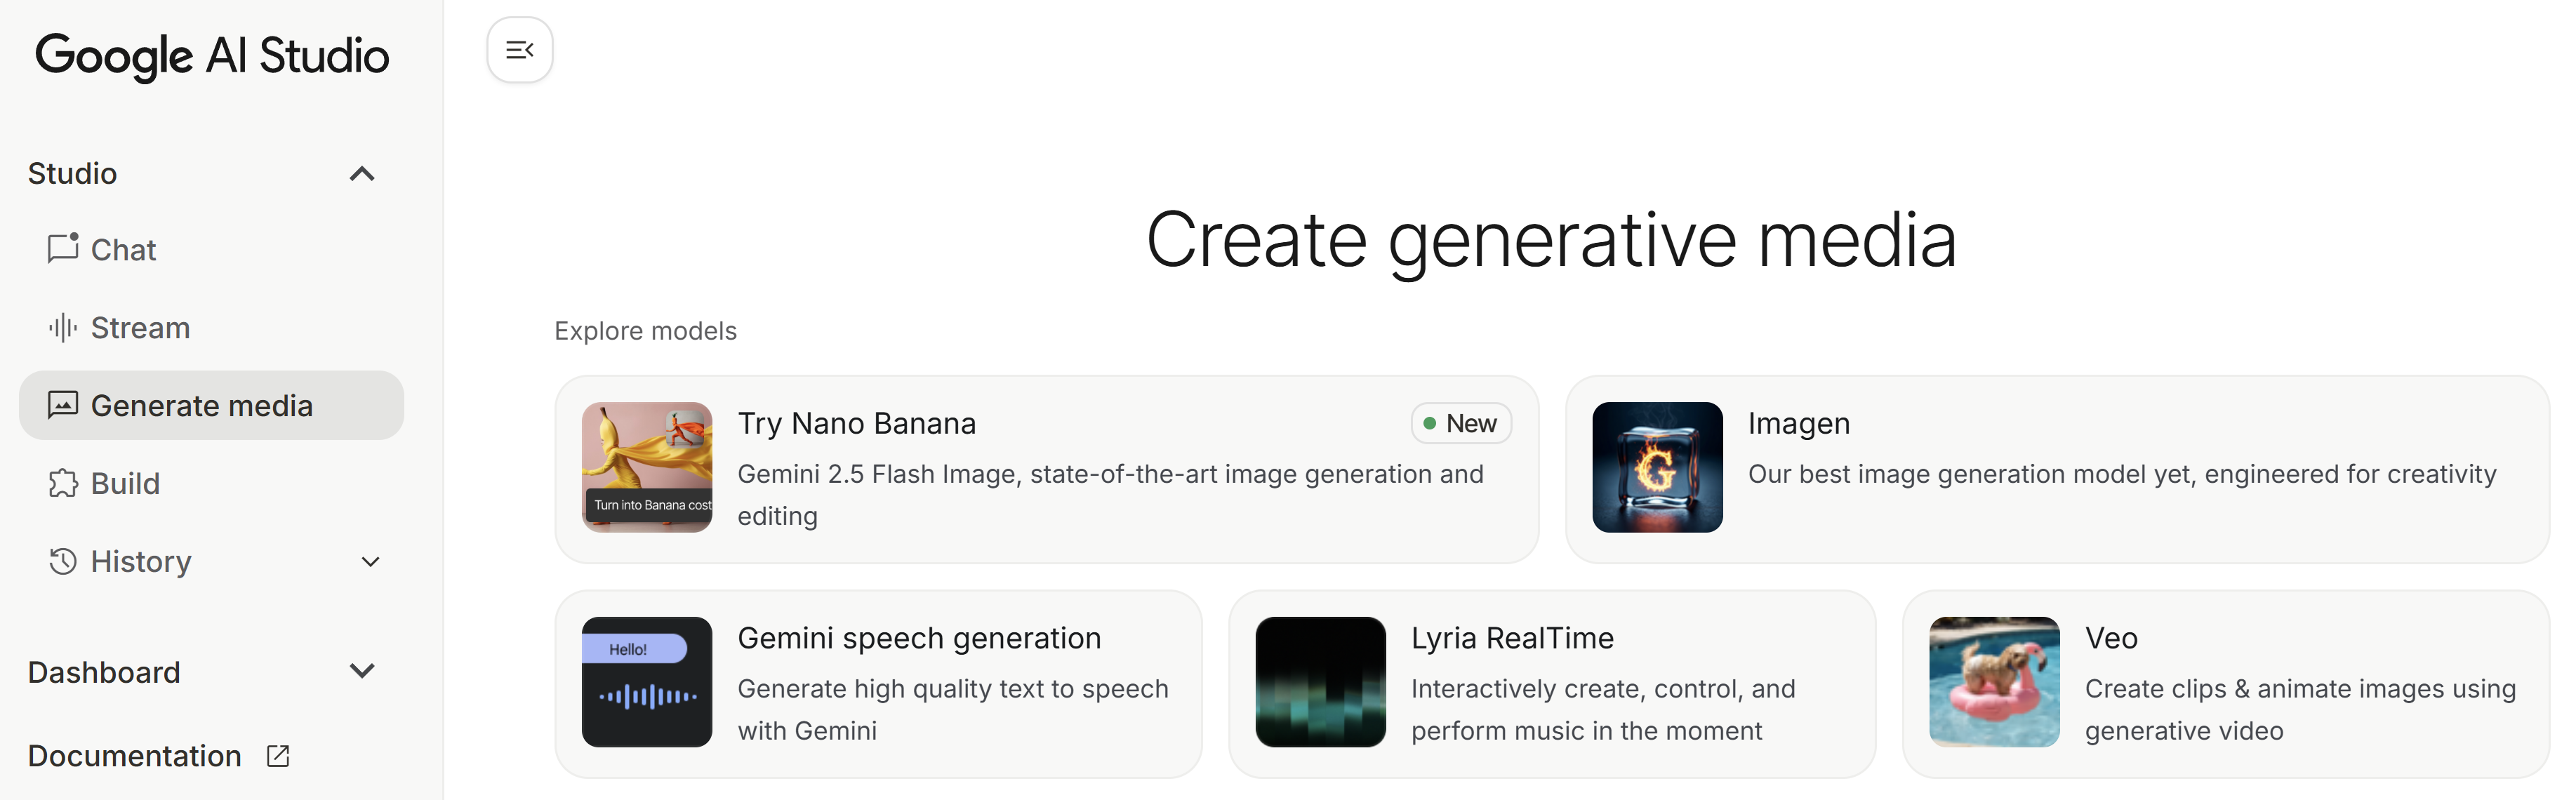This screenshot has width=2576, height=800.
Task: Click the Stream waveform icon
Action: [x=62, y=327]
